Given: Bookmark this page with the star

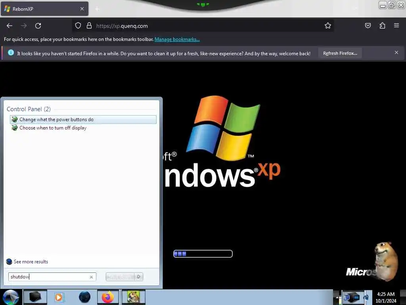Looking at the screenshot, I should 328,25.
